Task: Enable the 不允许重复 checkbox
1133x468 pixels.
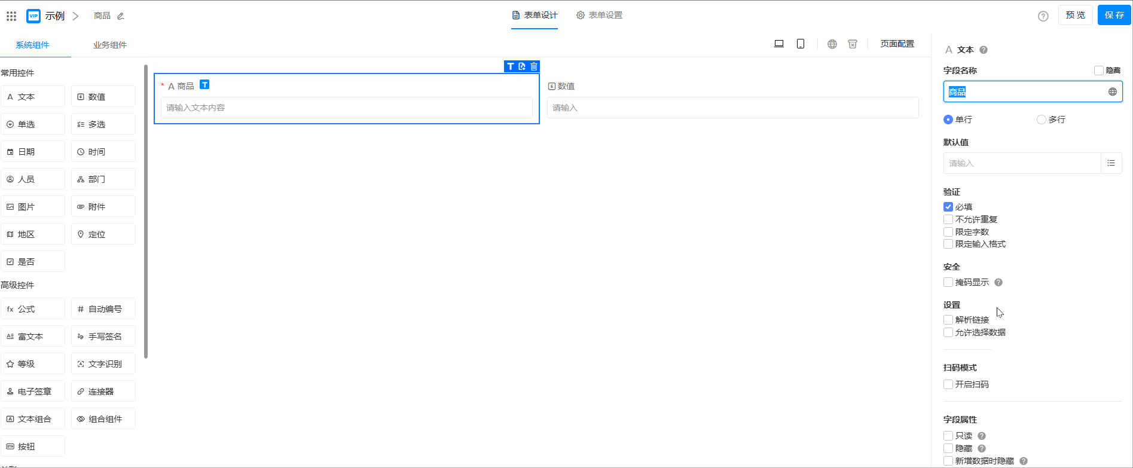Action: tap(948, 219)
